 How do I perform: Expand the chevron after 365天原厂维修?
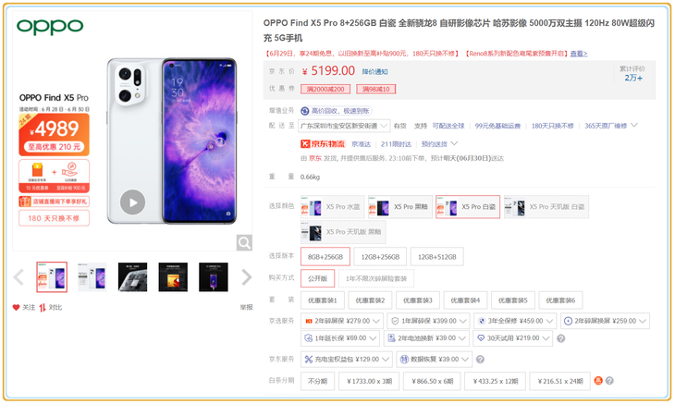(634, 125)
